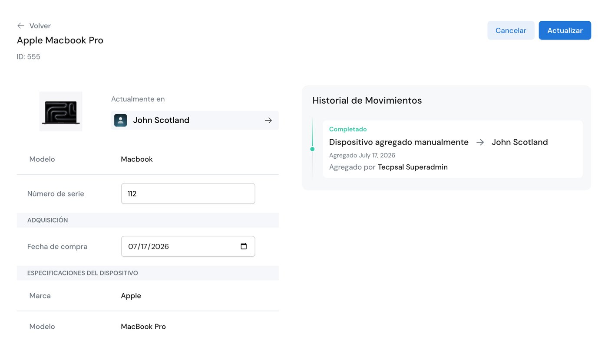The height and width of the screenshot is (340, 608).
Task: Click the green timeline dot in Historial
Action: [312, 149]
